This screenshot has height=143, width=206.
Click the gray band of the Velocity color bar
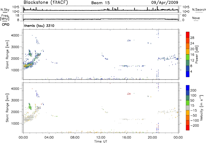coord(188,108)
